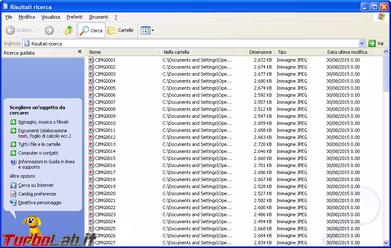Select file name CIMG0023
Screen dimensions: 391x248
(x=105, y=215)
